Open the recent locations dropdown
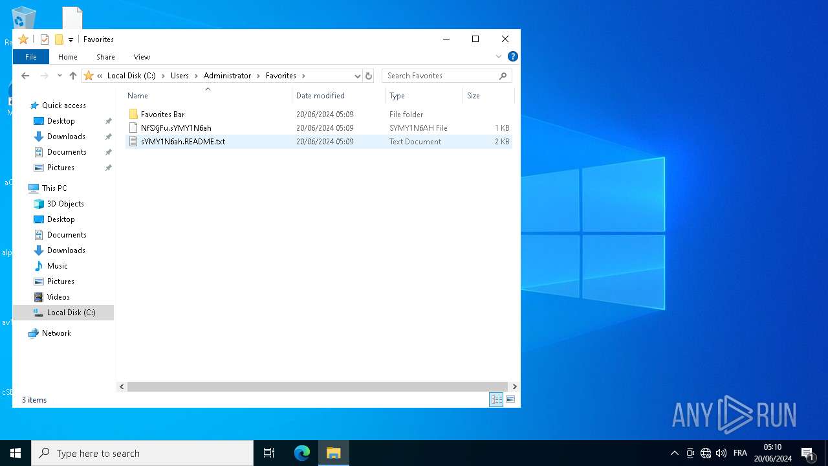Screen dimensions: 828x466 click(x=60, y=76)
